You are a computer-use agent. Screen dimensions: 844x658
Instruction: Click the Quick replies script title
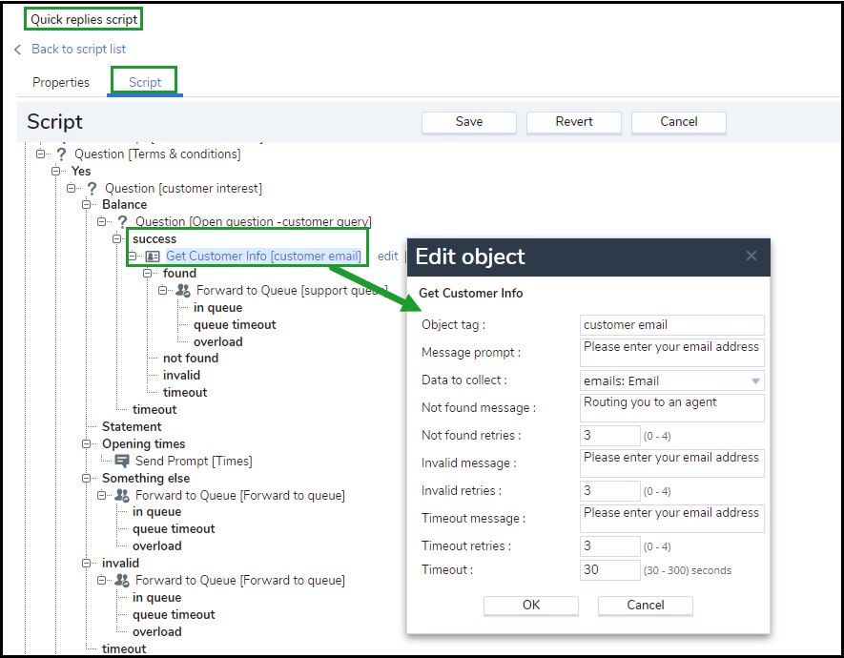click(83, 19)
